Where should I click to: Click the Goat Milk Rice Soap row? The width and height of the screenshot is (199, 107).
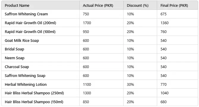pyautogui.click(x=99, y=41)
